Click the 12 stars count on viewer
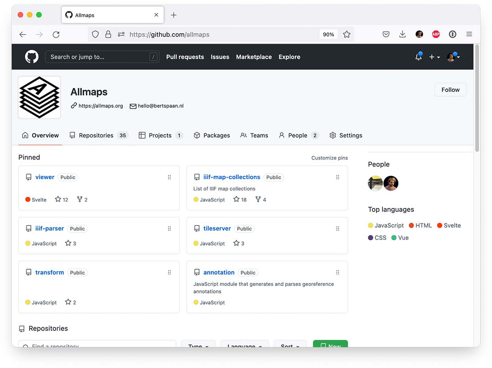Screen dimensions: 492x368 pos(61,199)
